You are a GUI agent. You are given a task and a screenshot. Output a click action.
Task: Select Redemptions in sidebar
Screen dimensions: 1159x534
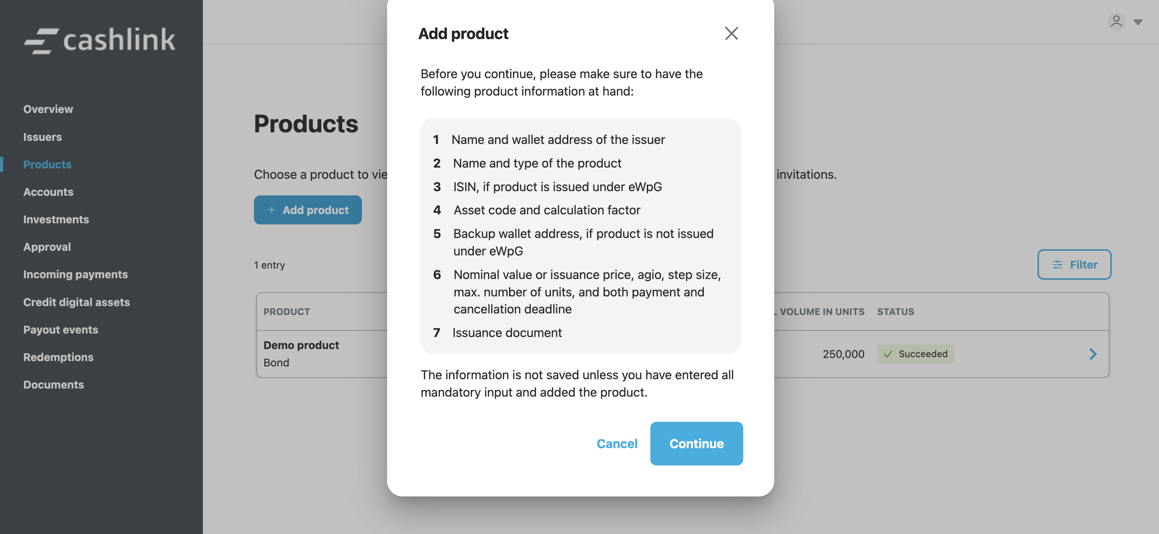point(58,357)
